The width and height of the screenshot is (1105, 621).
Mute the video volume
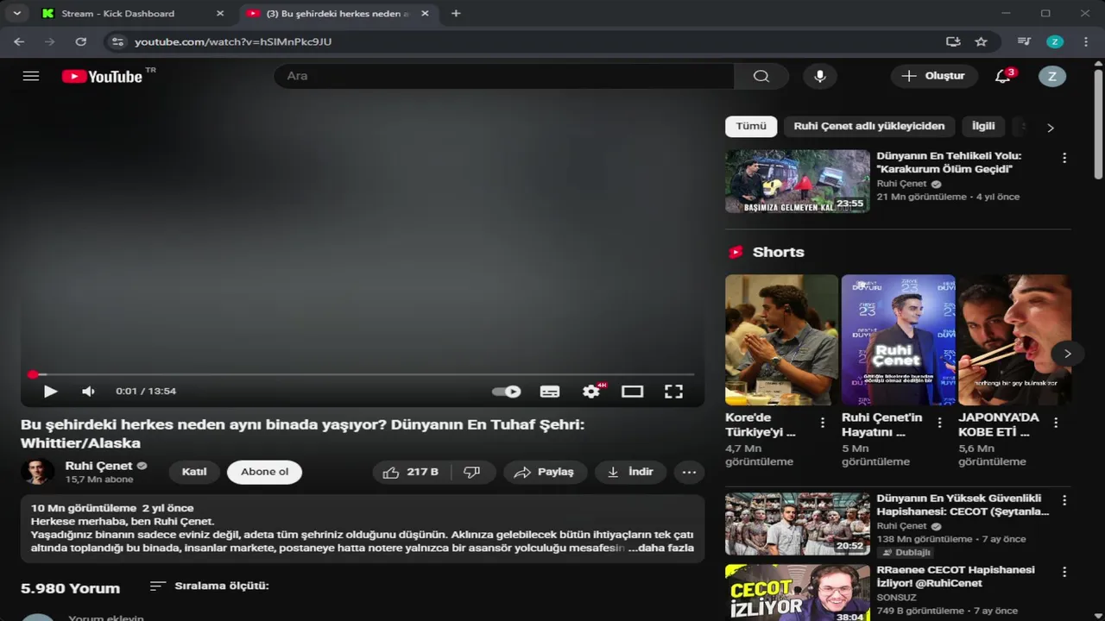click(x=88, y=392)
